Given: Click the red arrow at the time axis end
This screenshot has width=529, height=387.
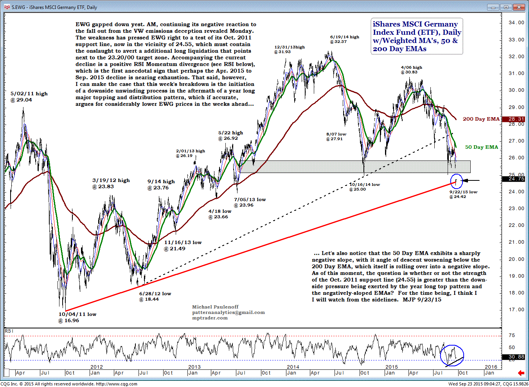Looking at the screenshot, I should point(521,373).
